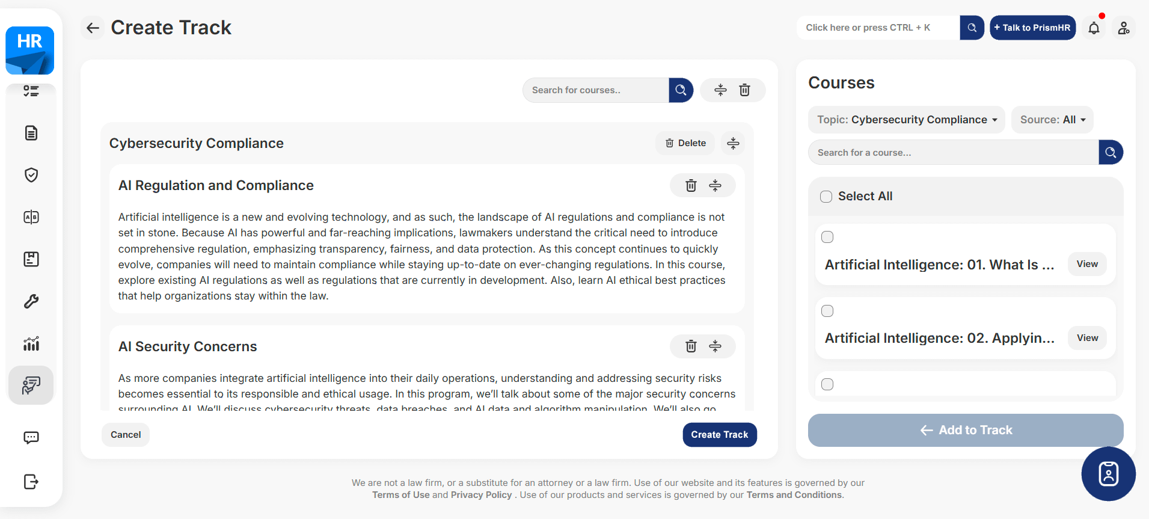Click the Cancel button
Image resolution: width=1149 pixels, height=519 pixels.
click(126, 435)
